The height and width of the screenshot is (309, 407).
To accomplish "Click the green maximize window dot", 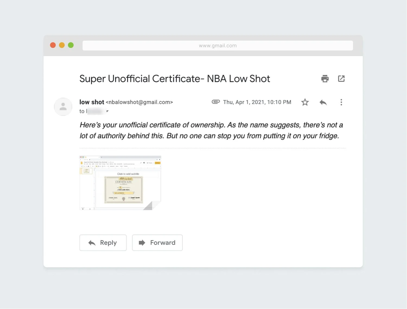I will [71, 45].
